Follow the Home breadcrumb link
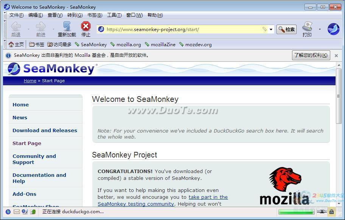 pos(30,81)
